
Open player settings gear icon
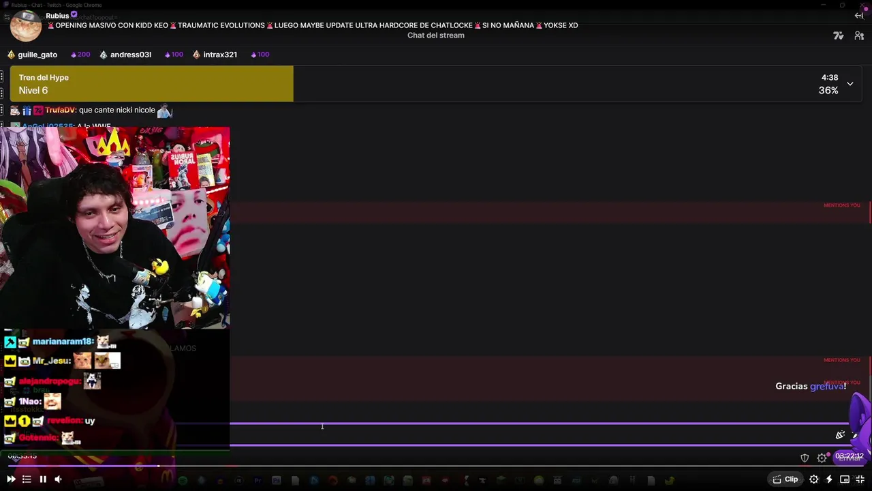[x=813, y=479]
